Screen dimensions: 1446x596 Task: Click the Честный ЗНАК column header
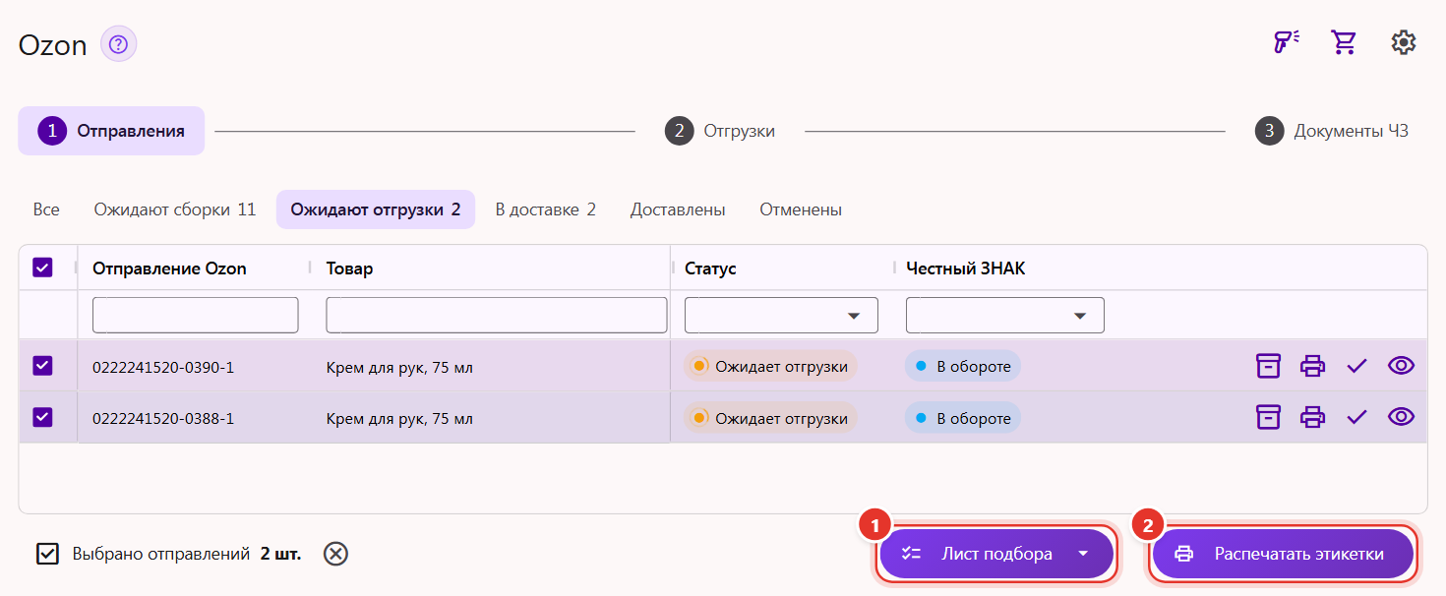tap(966, 268)
